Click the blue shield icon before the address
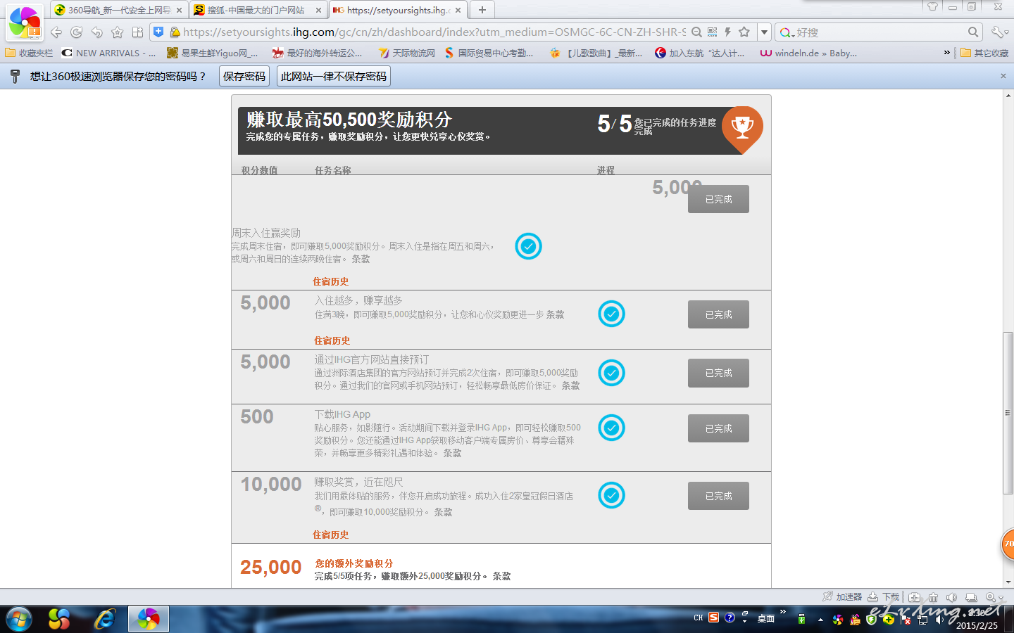The width and height of the screenshot is (1014, 633). [158, 32]
